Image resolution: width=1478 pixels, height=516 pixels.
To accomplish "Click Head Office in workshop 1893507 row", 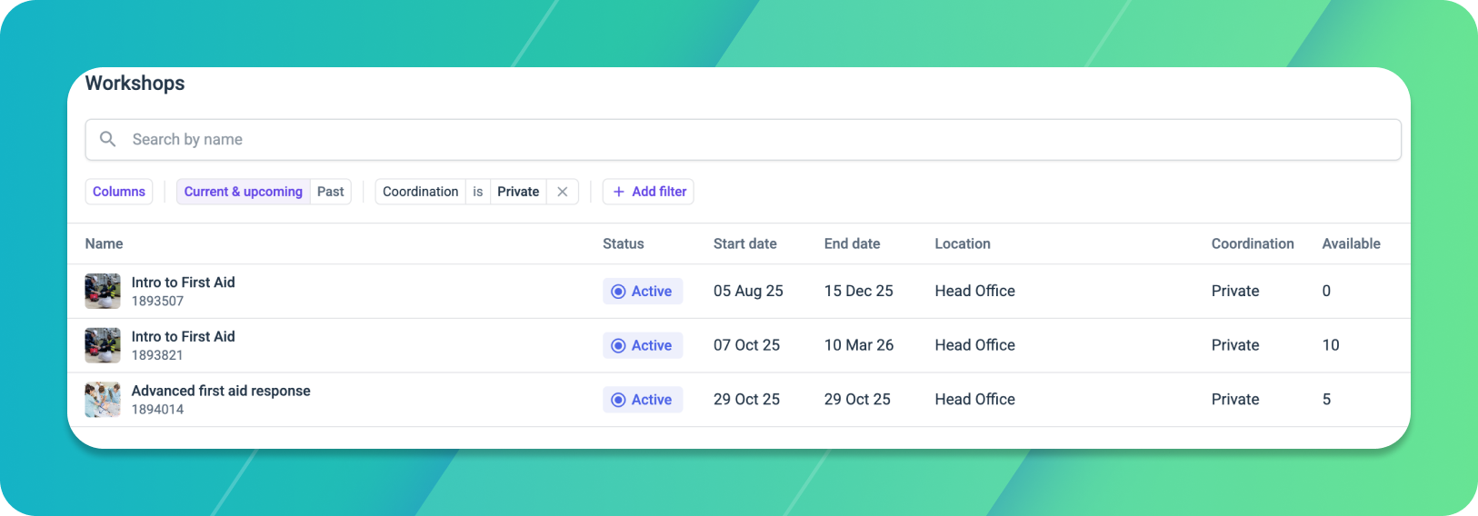I will [975, 291].
